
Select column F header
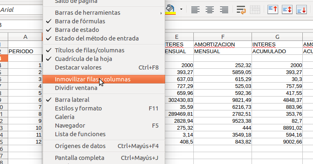point(223,37)
